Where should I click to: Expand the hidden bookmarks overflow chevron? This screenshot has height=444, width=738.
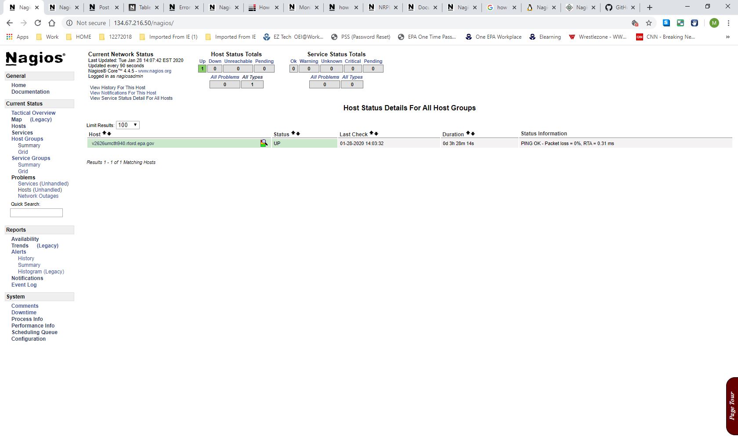pos(727,37)
